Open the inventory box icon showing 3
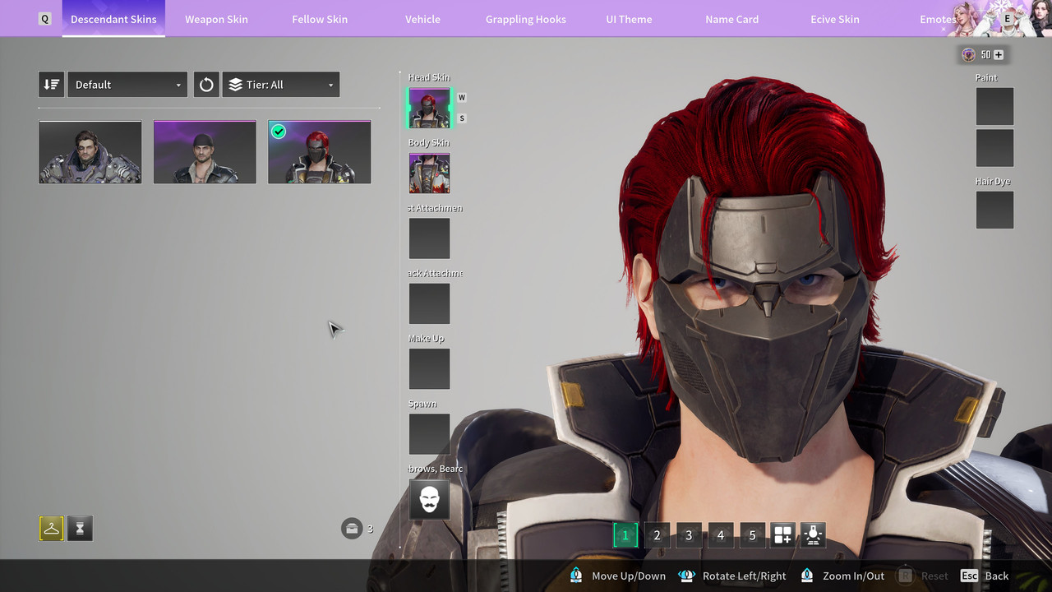Screen dimensions: 1052x592 (x=352, y=528)
